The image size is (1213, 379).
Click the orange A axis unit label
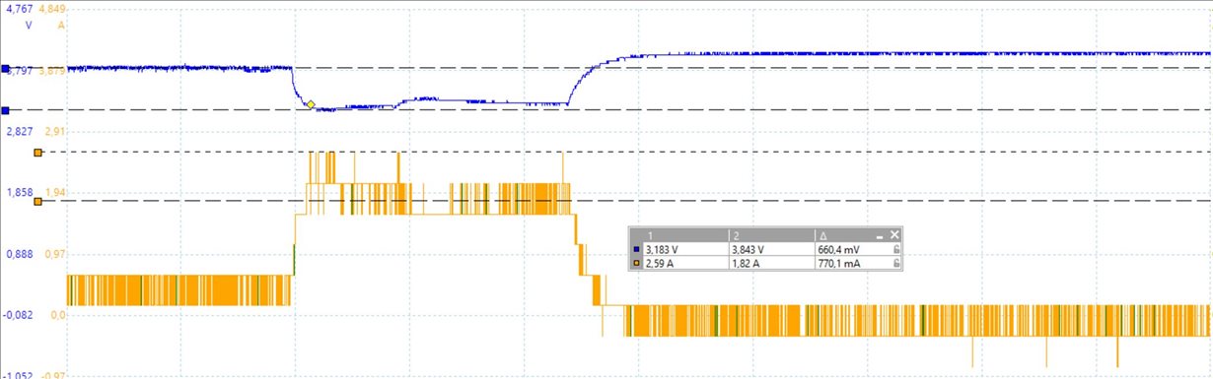[x=61, y=25]
